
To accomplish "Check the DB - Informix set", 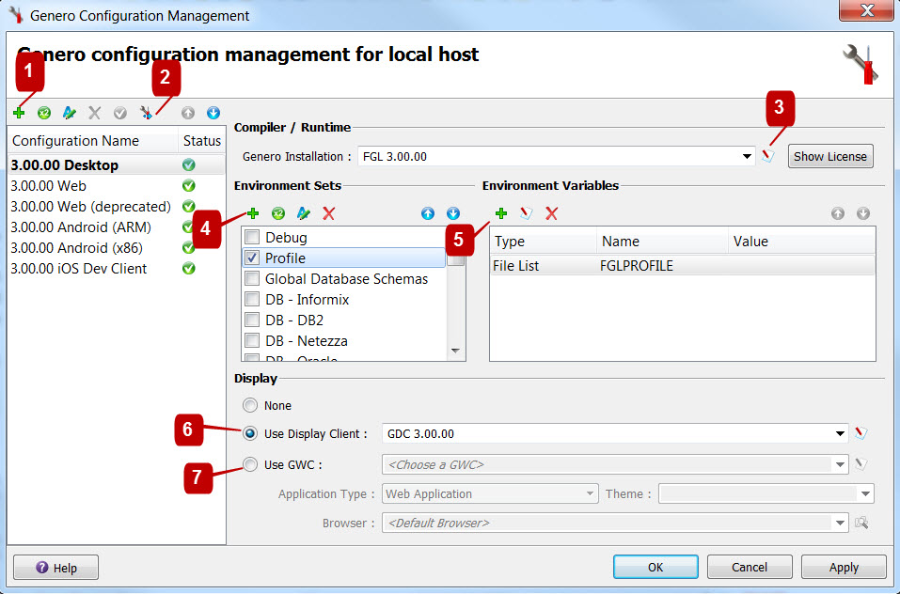I will coord(253,299).
